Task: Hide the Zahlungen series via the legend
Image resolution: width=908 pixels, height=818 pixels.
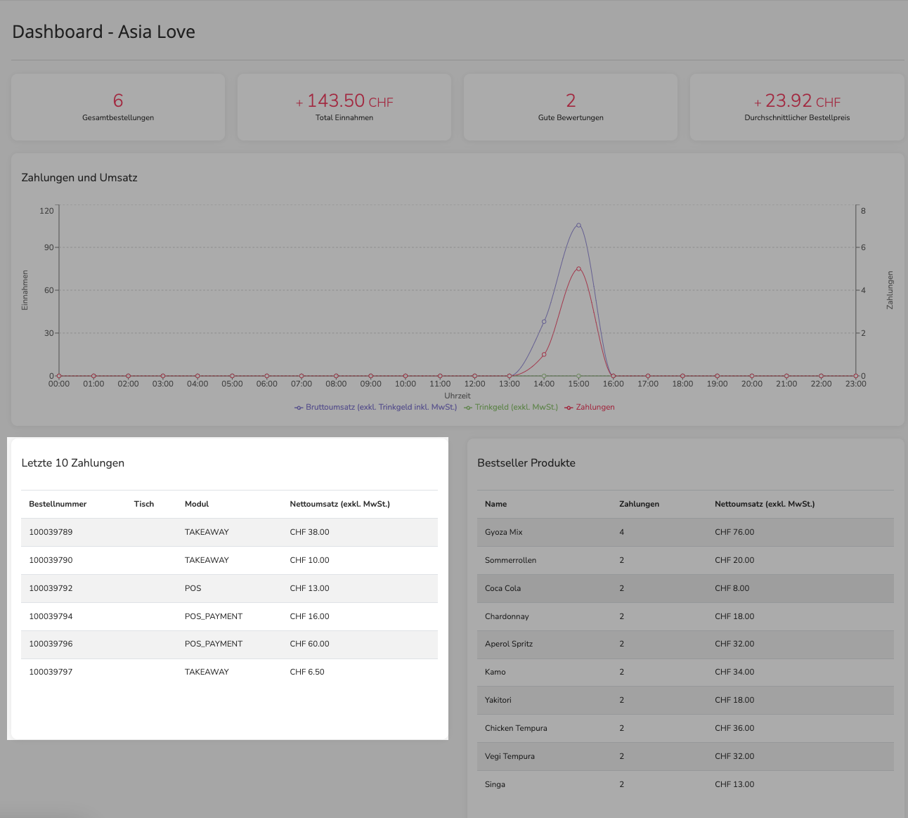Action: point(590,408)
